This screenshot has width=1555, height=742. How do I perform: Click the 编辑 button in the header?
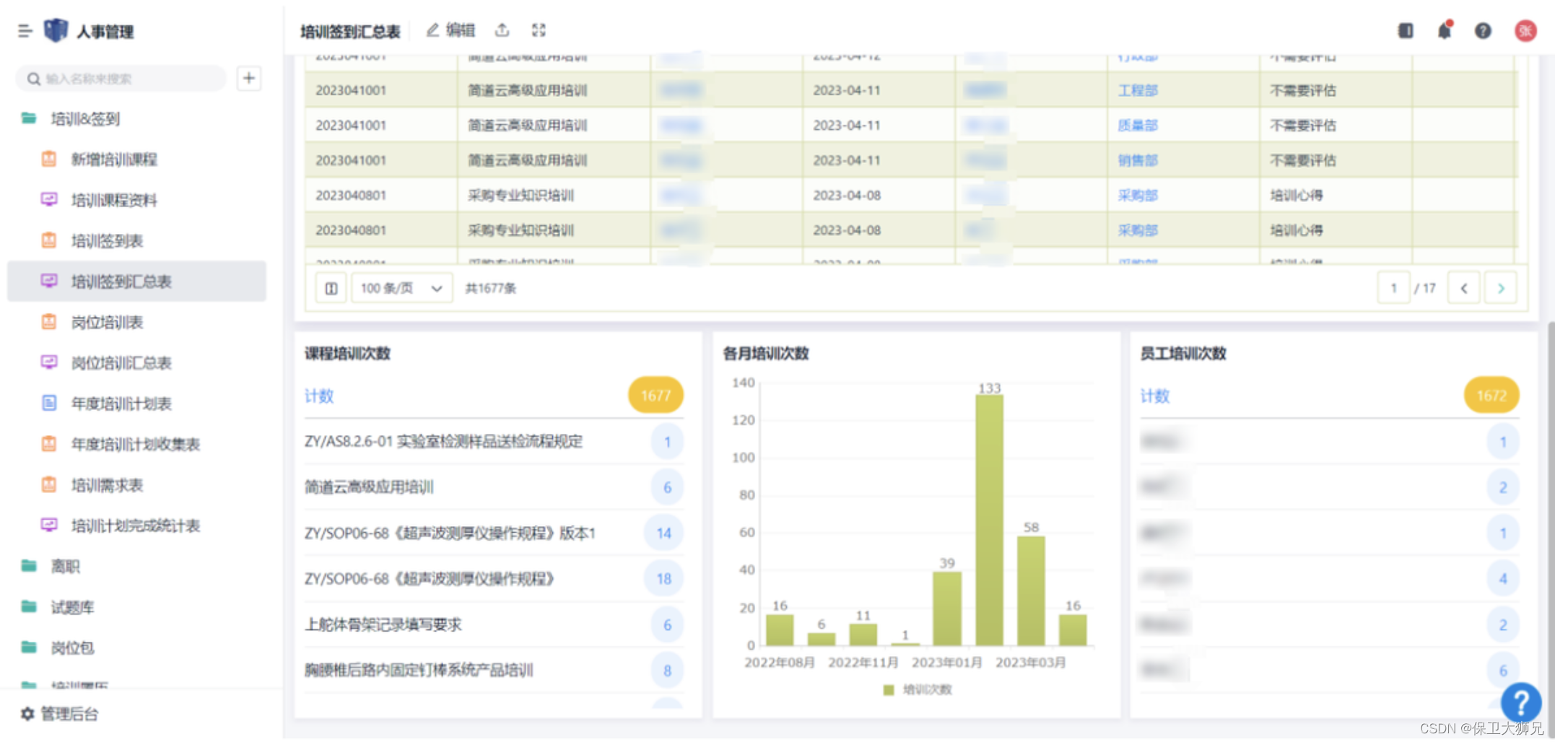(x=450, y=30)
